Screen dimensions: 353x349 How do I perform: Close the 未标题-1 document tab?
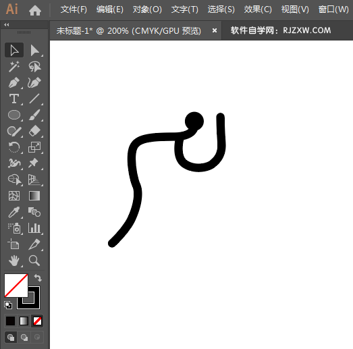click(x=215, y=30)
